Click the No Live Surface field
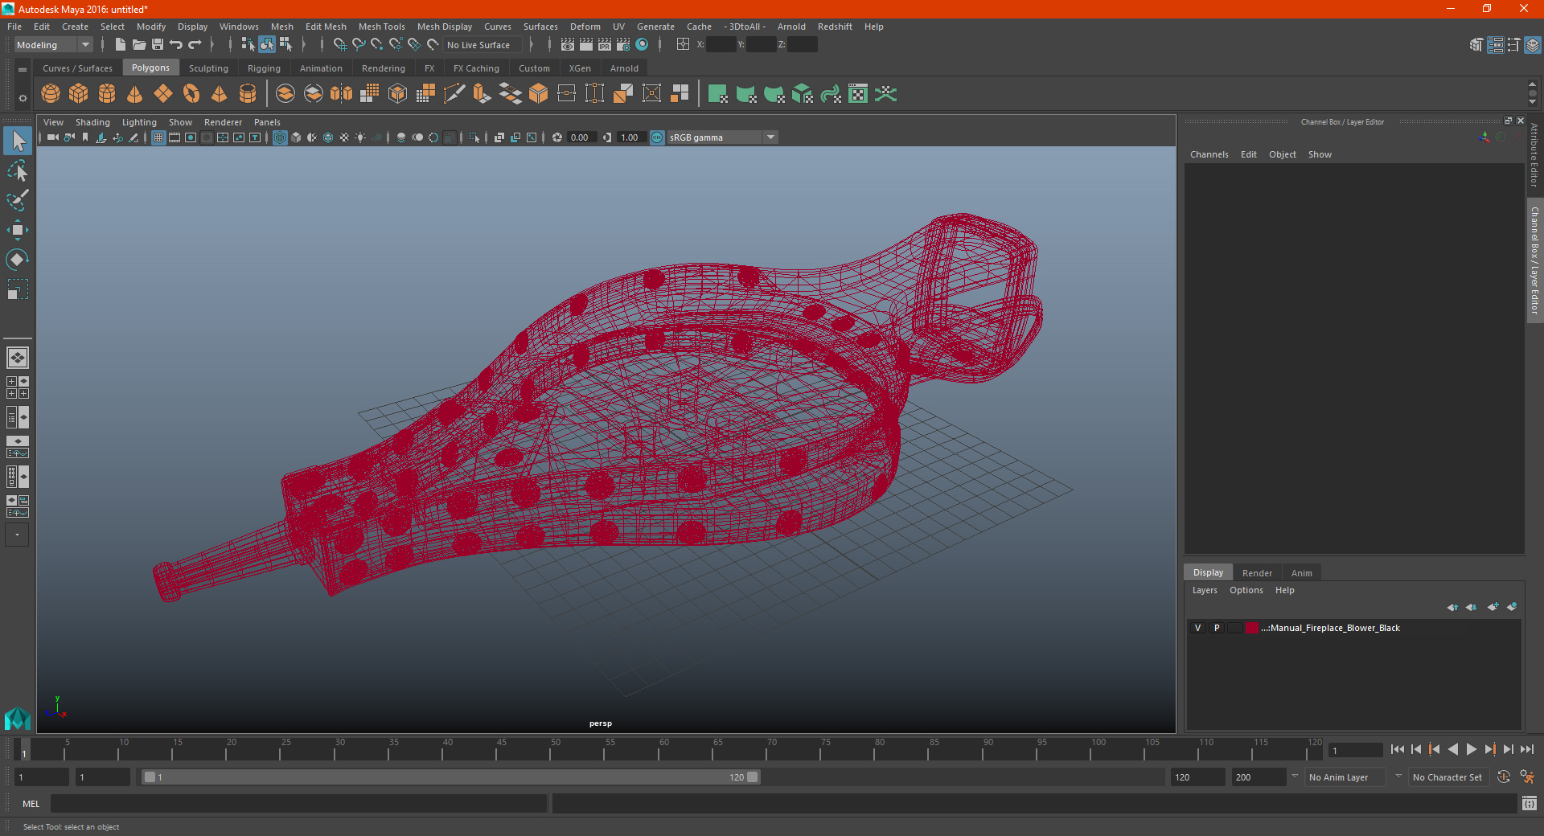The height and width of the screenshot is (836, 1544). [x=483, y=45]
